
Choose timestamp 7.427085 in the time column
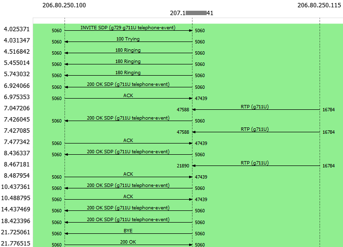click(x=17, y=131)
